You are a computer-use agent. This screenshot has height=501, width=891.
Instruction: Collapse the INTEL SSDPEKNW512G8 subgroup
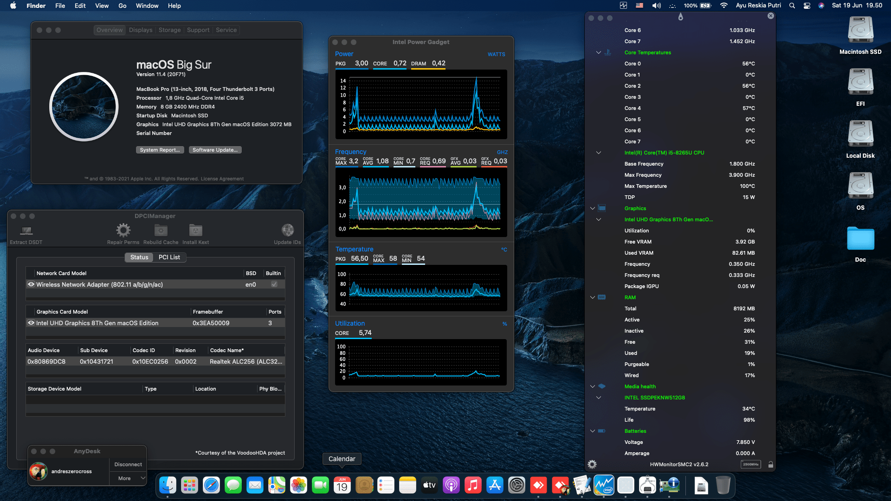[x=599, y=398]
